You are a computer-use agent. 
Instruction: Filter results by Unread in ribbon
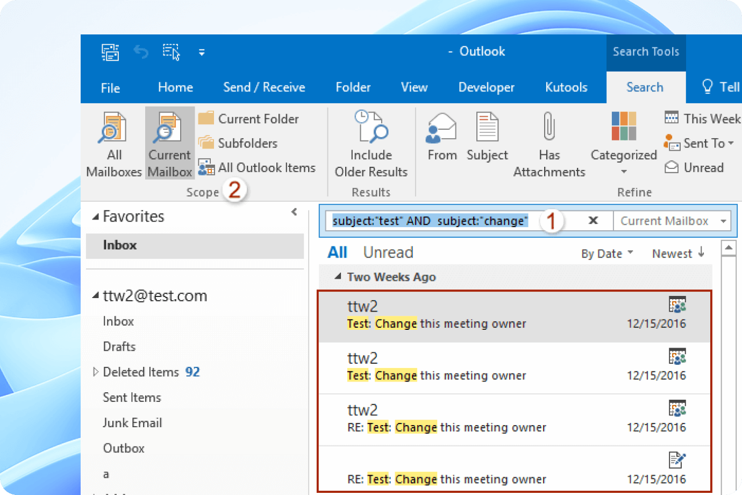click(x=694, y=168)
